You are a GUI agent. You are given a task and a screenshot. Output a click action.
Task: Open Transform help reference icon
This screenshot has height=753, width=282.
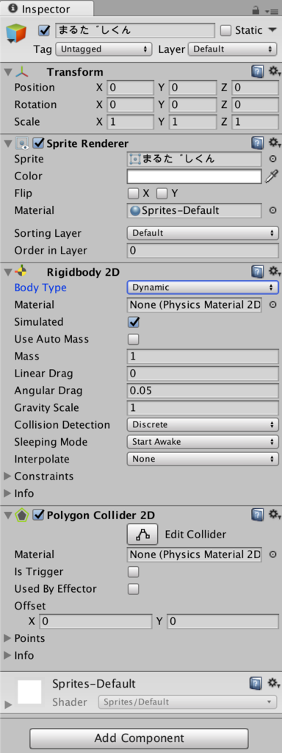[258, 72]
